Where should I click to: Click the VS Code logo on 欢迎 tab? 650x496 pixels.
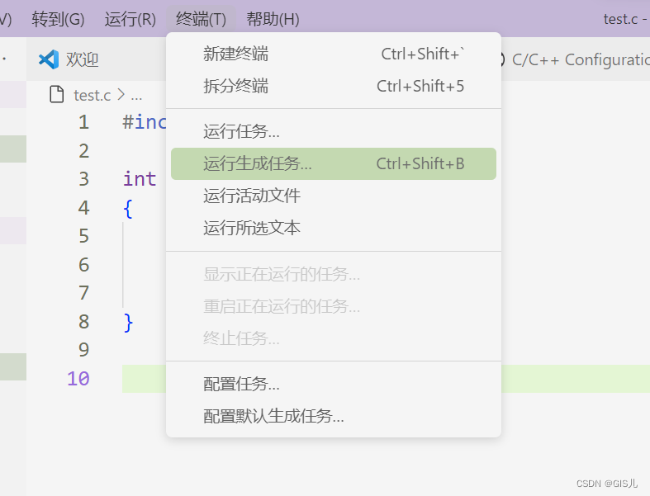49,59
